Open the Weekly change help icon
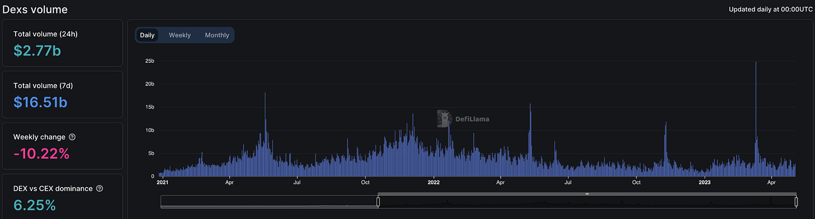This screenshot has height=219, width=815. click(x=72, y=137)
